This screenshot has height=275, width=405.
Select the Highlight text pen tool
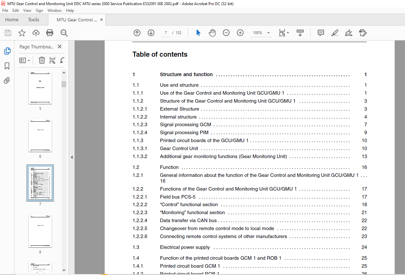point(335,33)
